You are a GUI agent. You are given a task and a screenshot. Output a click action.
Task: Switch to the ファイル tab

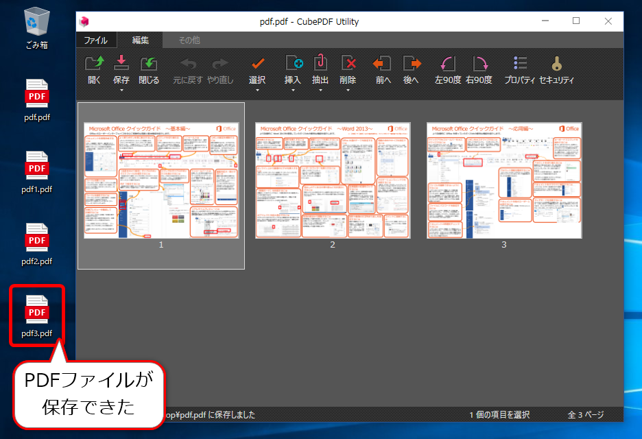[x=95, y=40]
